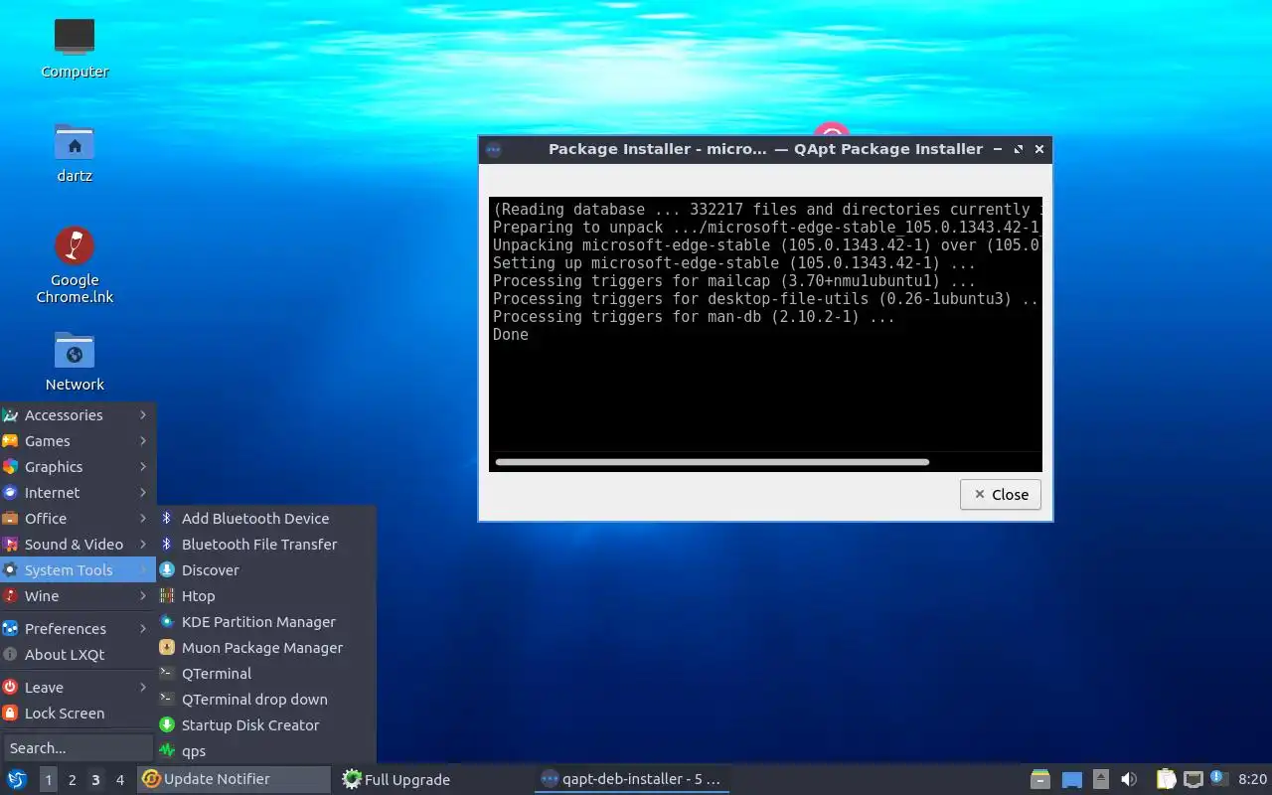Open the Network desktop icon
This screenshot has height=795, width=1272.
tap(75, 362)
